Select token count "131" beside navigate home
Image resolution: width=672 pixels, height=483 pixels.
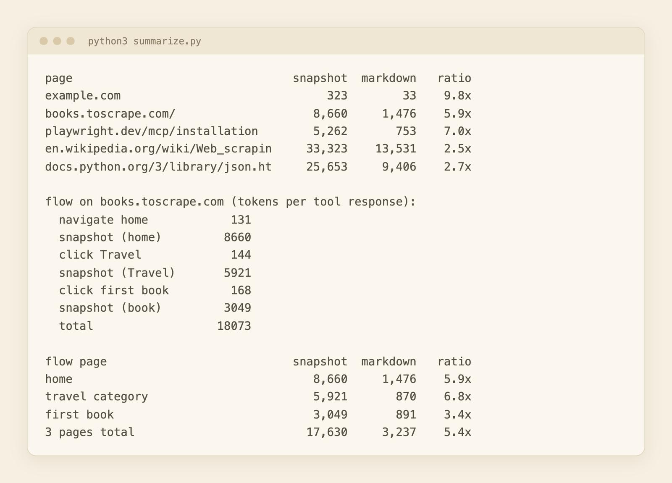241,220
